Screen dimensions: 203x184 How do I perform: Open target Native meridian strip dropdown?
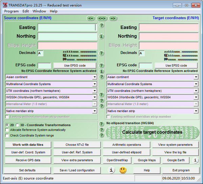[x=196, y=111]
